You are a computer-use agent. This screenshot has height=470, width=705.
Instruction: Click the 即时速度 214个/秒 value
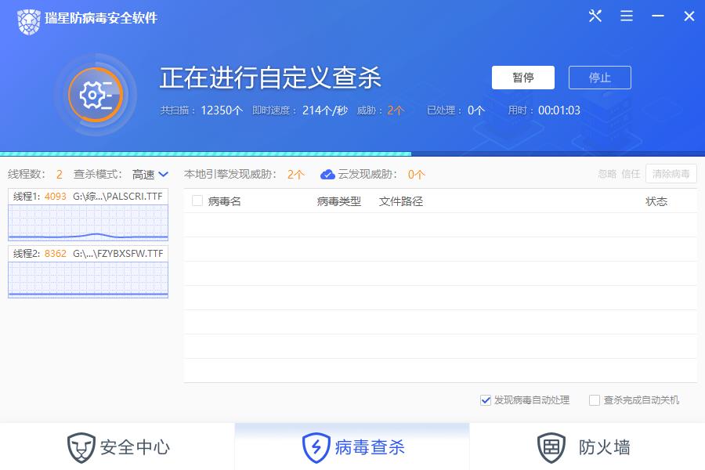pos(324,110)
